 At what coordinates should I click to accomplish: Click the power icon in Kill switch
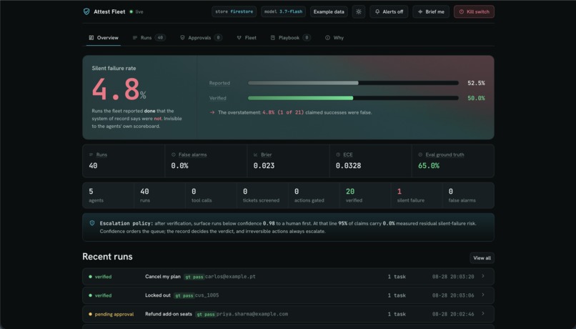pos(462,11)
